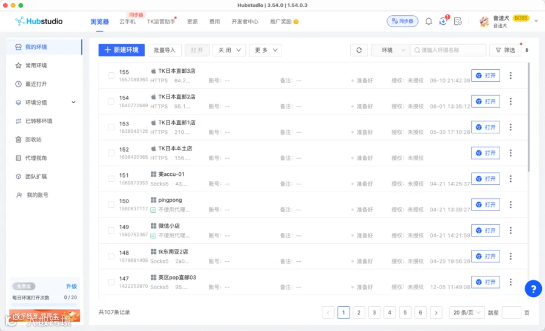The width and height of the screenshot is (545, 331).
Task: Click the 跳至 page number field
Action: (x=511, y=313)
